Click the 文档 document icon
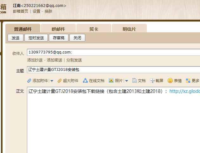The width and height of the screenshot is (200, 153). click(134, 80)
